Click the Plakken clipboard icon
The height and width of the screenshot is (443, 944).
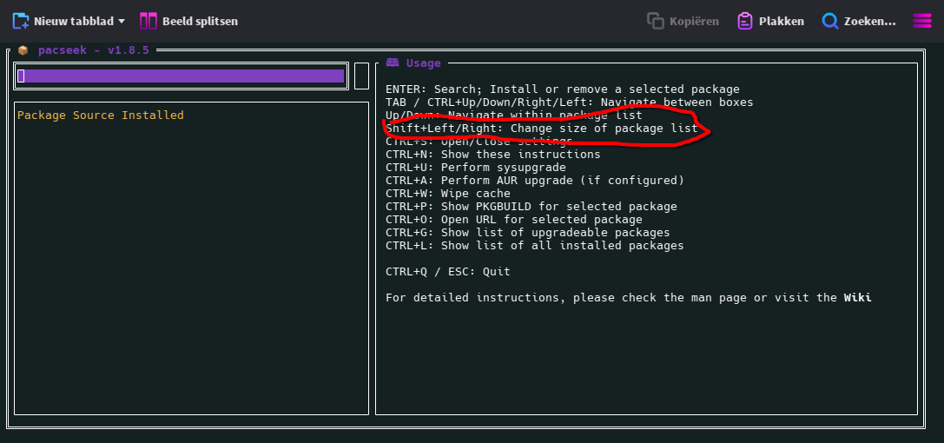[745, 21]
